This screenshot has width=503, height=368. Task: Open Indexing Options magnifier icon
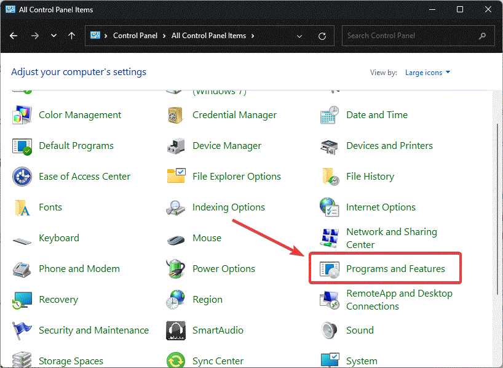175,208
